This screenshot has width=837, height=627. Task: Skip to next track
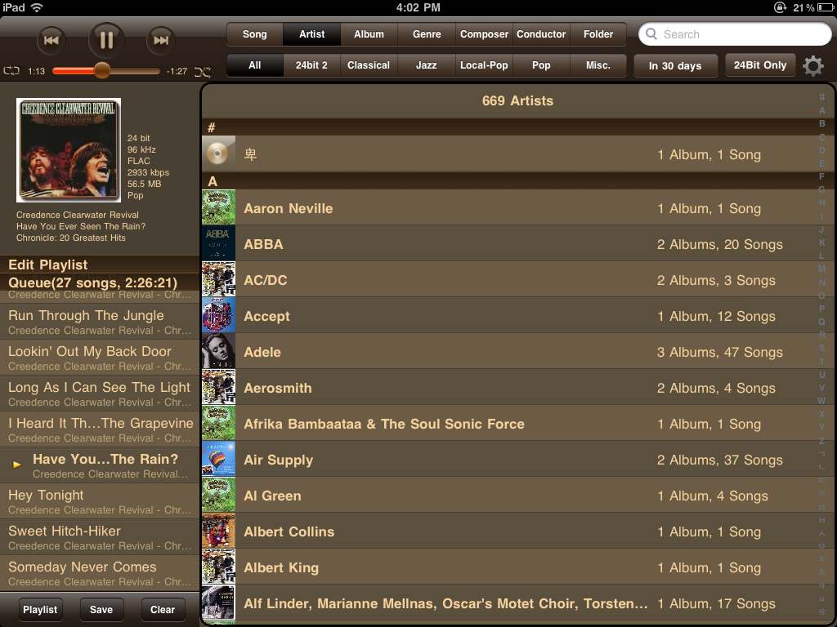(161, 40)
